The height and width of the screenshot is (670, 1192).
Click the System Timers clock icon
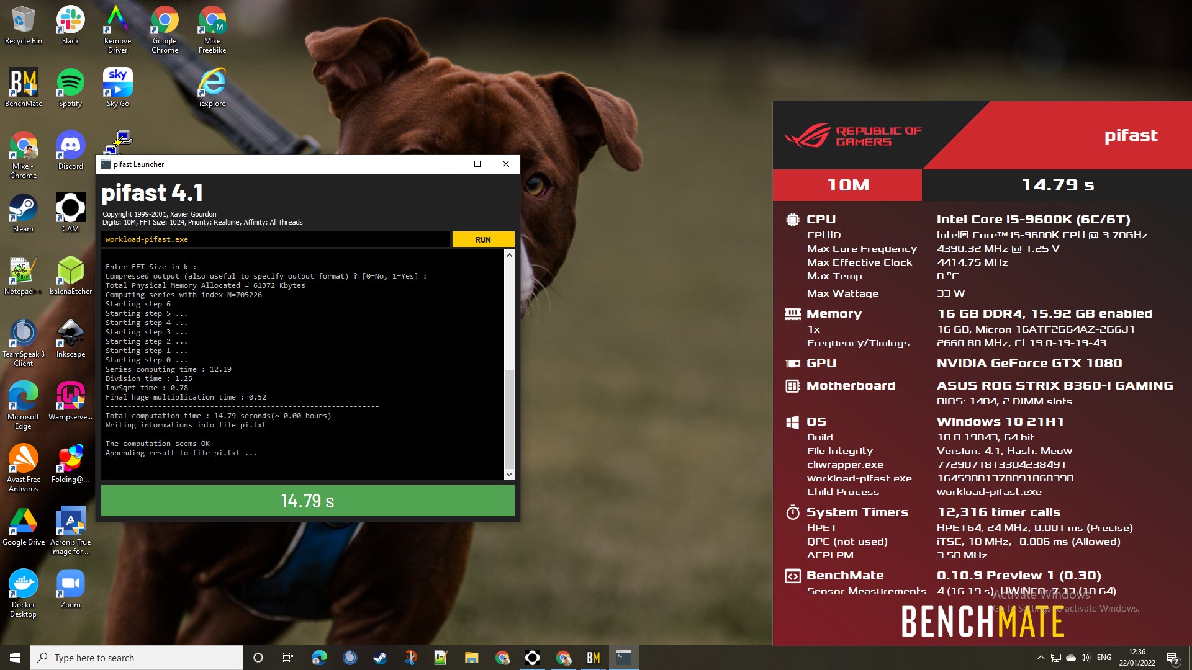point(793,512)
